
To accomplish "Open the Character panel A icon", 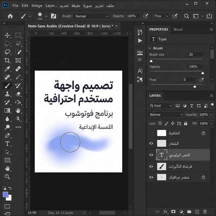I will coord(140,71).
